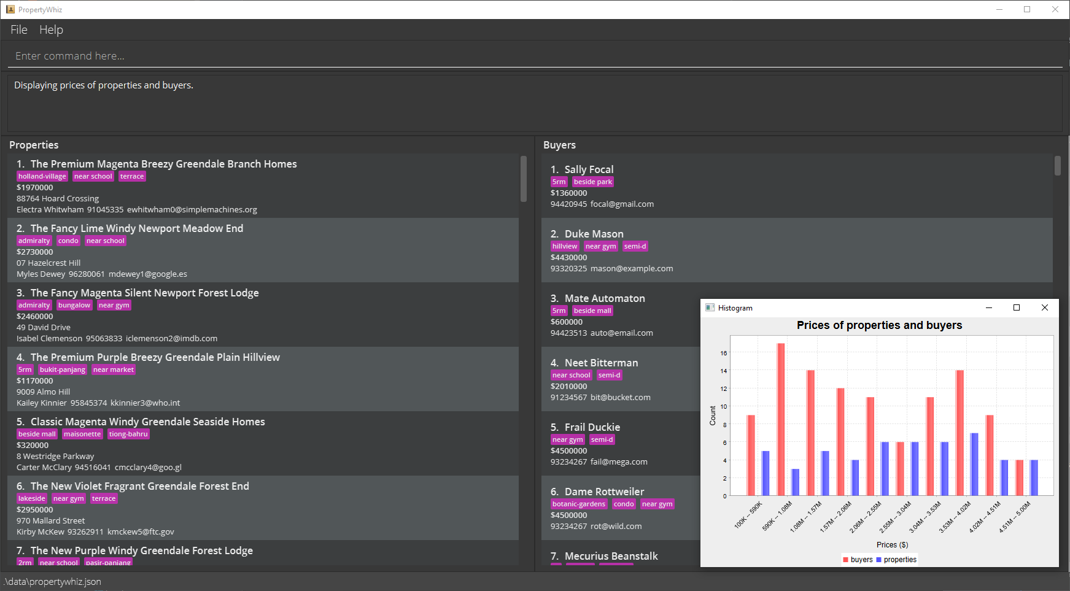Click price $1970000 of property 1
The image size is (1070, 591).
pos(35,187)
